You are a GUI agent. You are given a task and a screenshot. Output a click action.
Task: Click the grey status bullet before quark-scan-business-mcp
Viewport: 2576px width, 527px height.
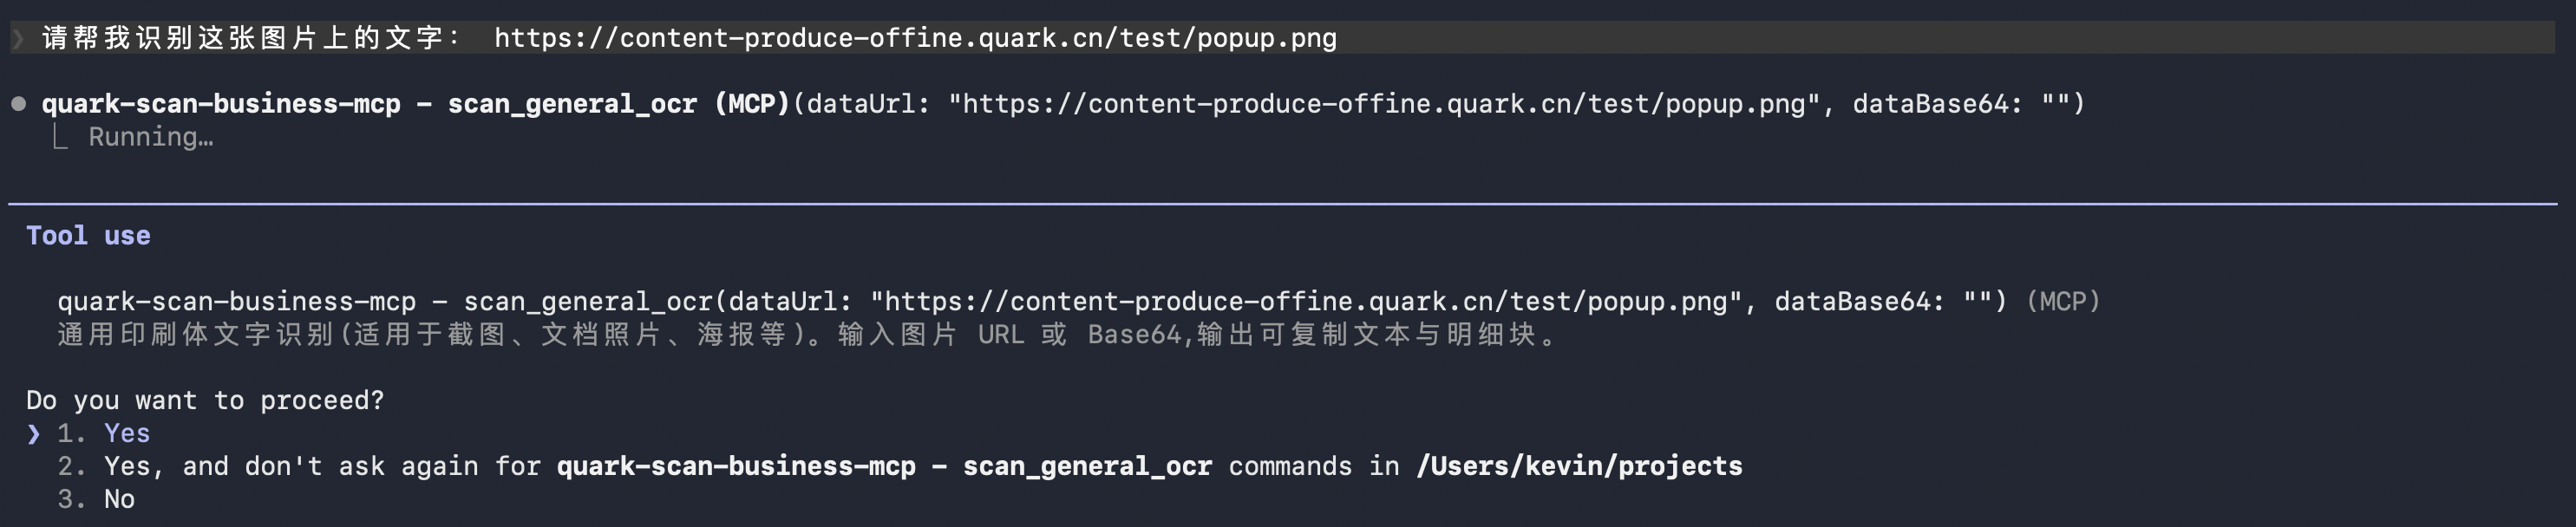tap(18, 104)
